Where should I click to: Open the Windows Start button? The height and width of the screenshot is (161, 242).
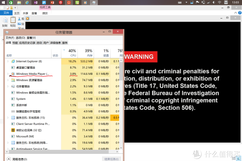tap(3, 2)
